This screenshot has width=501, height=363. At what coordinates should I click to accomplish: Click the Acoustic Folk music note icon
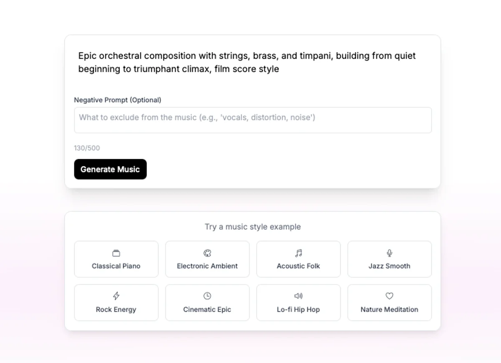coord(299,253)
